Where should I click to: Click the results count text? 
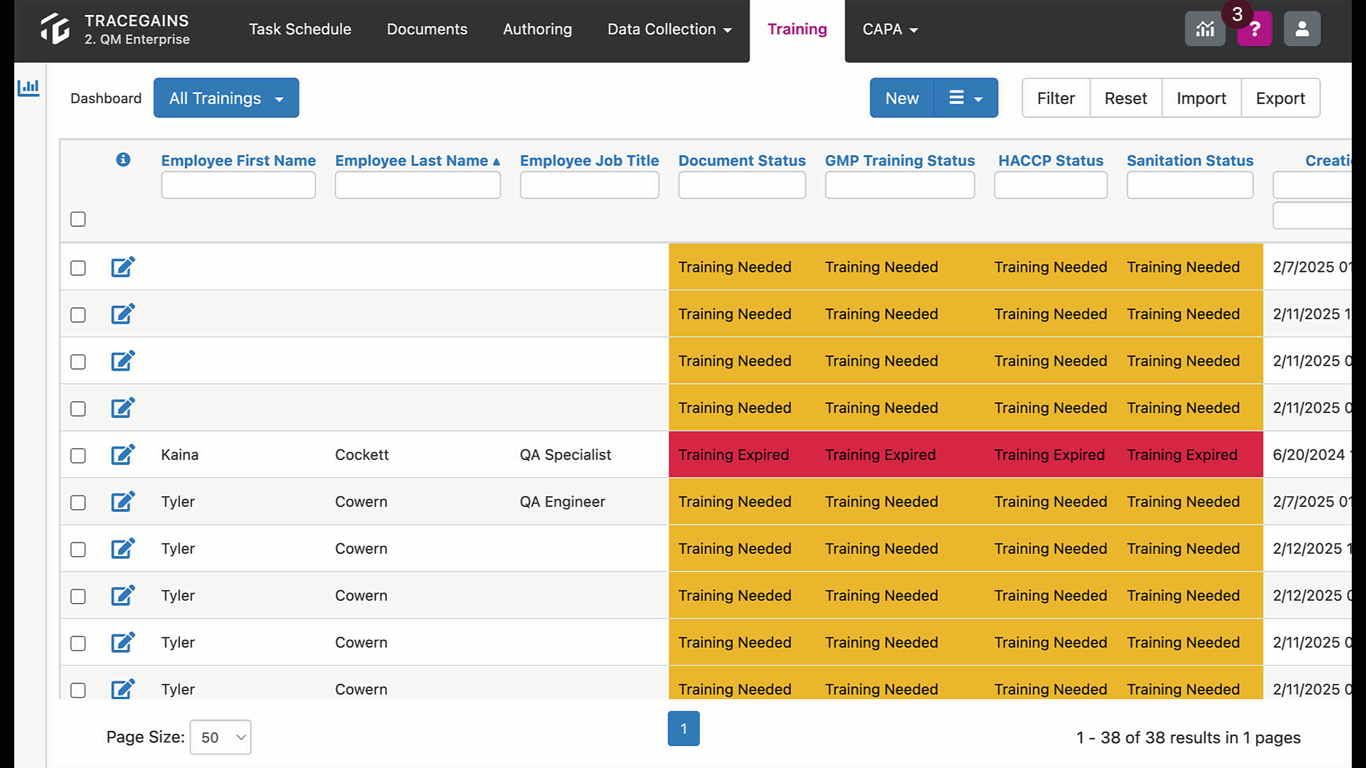(x=1188, y=737)
